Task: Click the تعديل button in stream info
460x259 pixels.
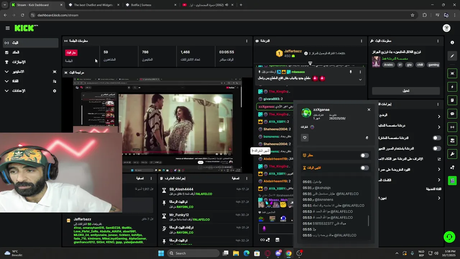Action: pos(406,91)
